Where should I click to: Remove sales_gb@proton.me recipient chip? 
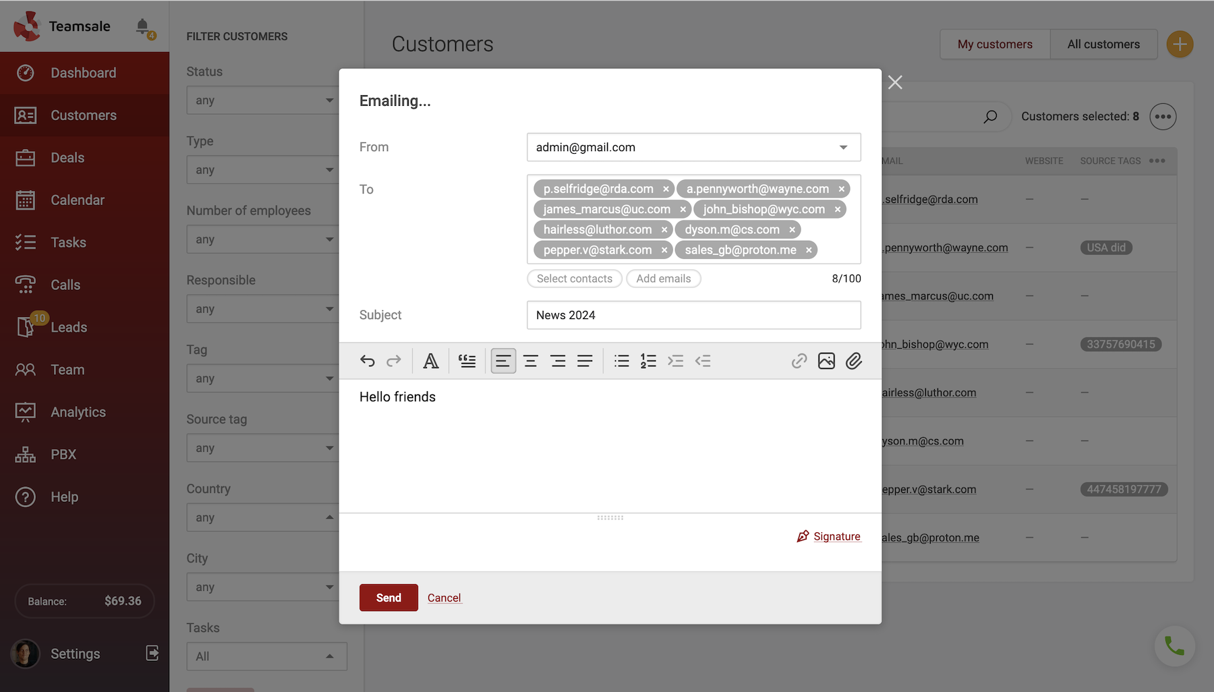pos(809,250)
